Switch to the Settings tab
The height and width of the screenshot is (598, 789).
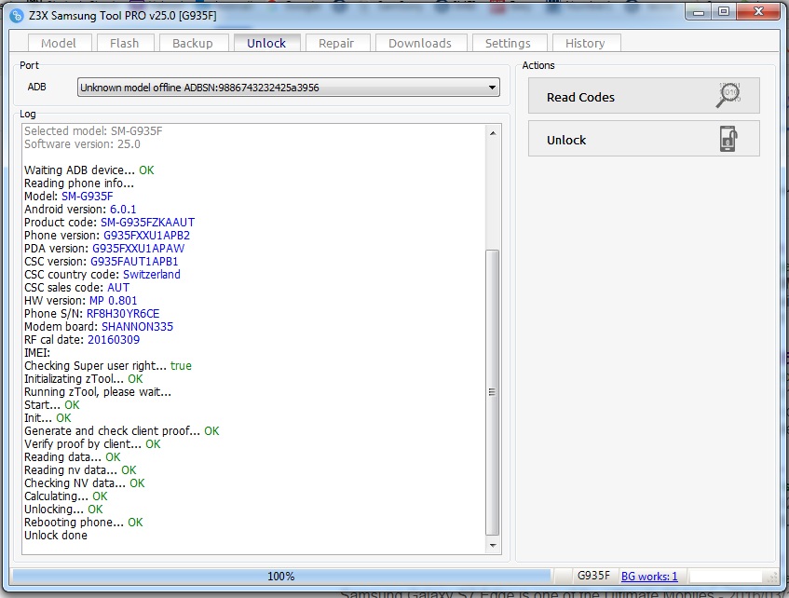click(x=508, y=43)
